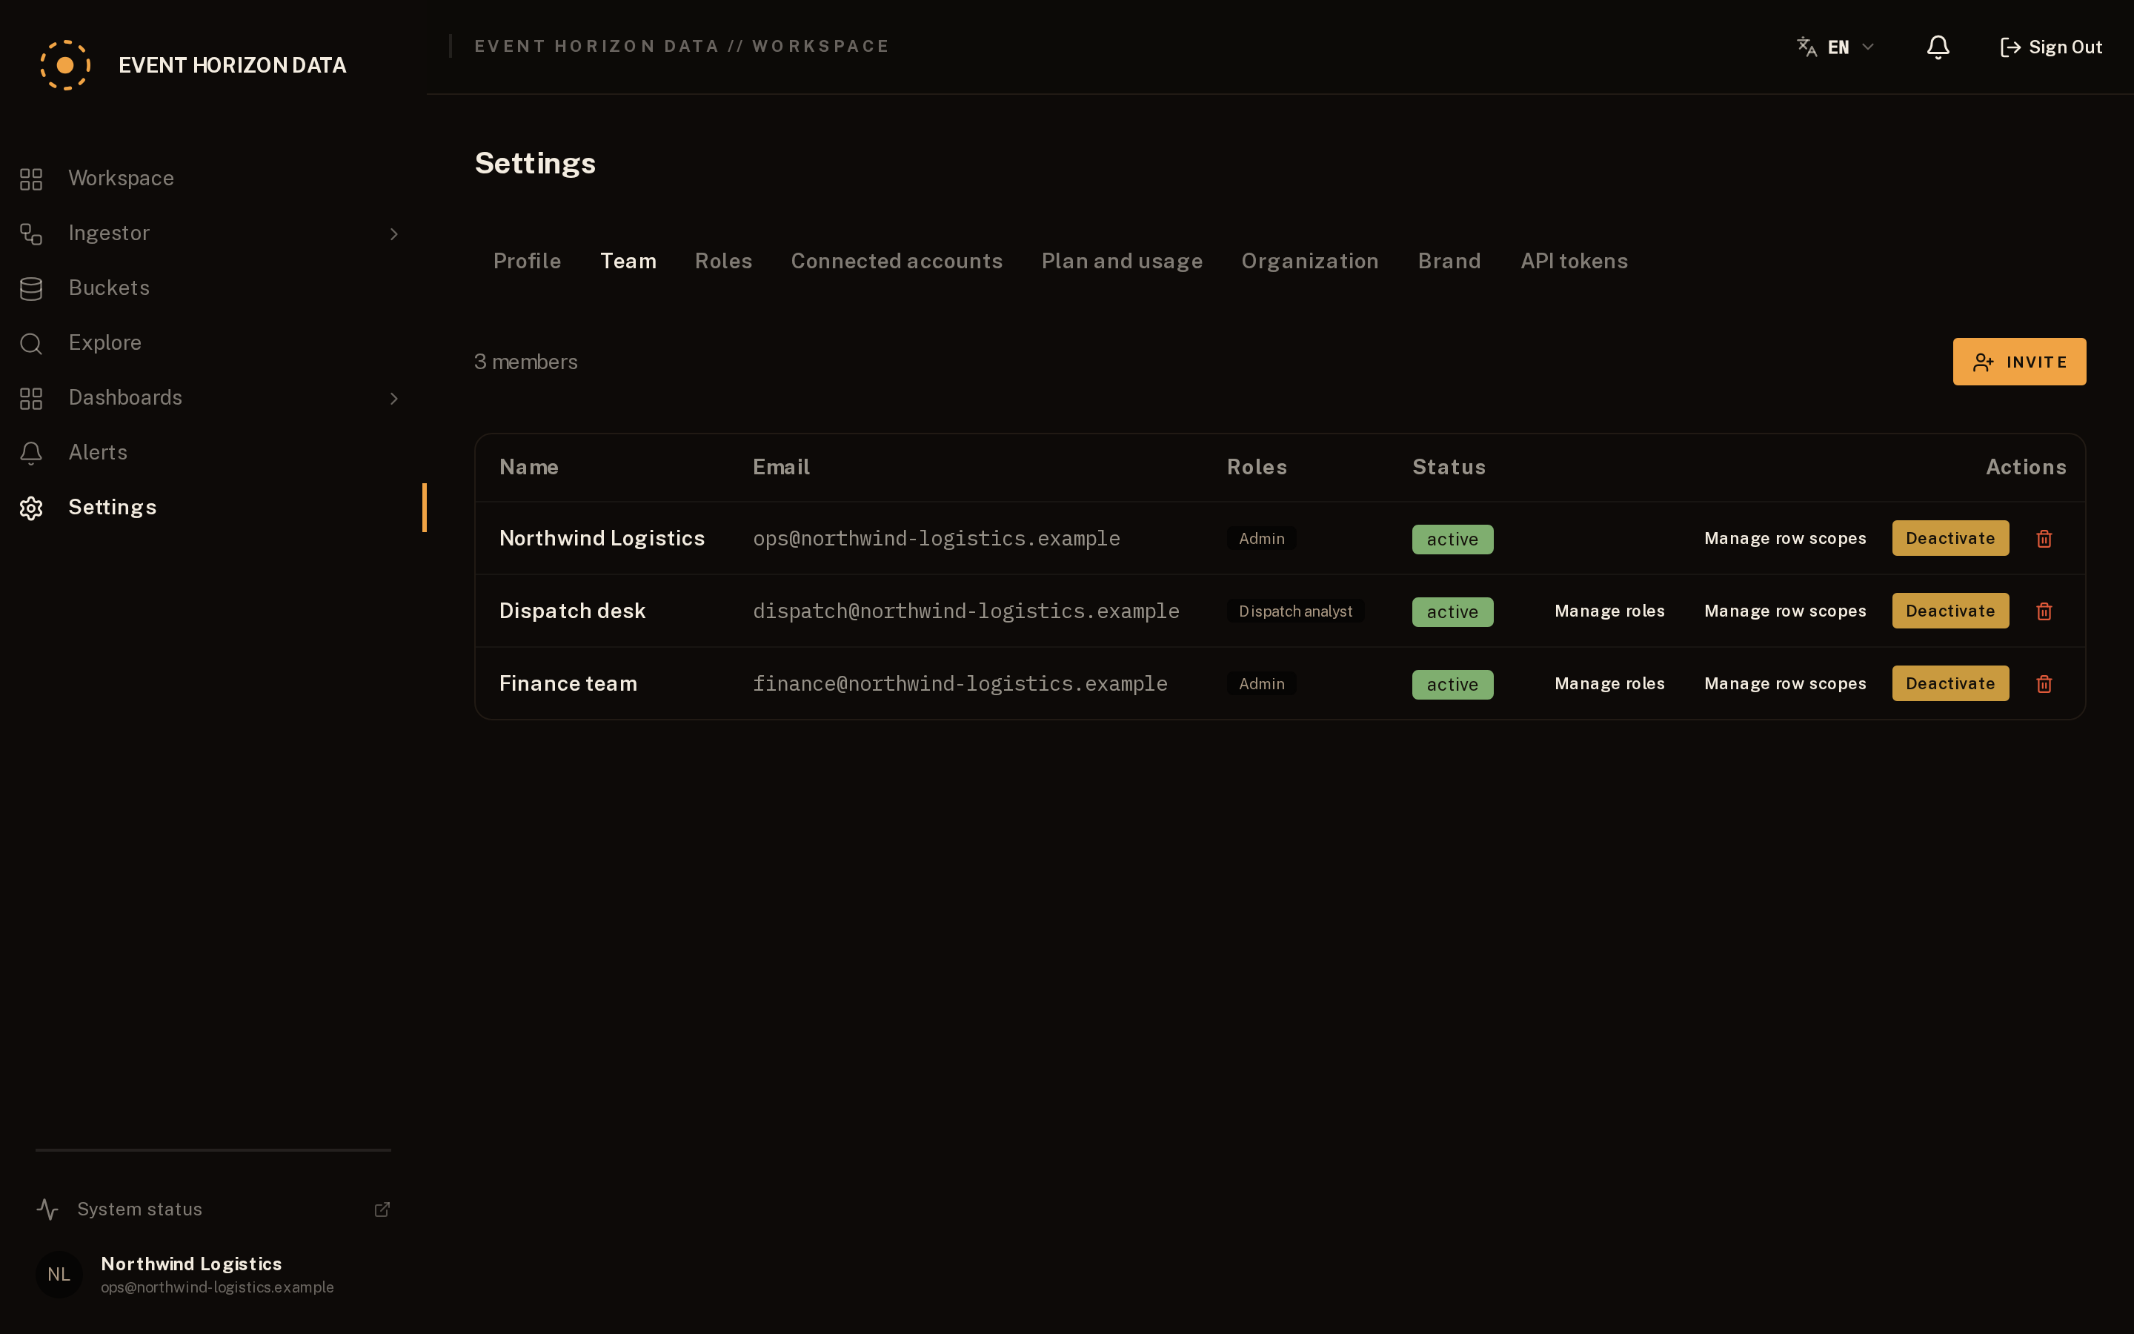Click the Event Horizon Data logo icon
This screenshot has height=1334, width=2134.
coord(65,65)
